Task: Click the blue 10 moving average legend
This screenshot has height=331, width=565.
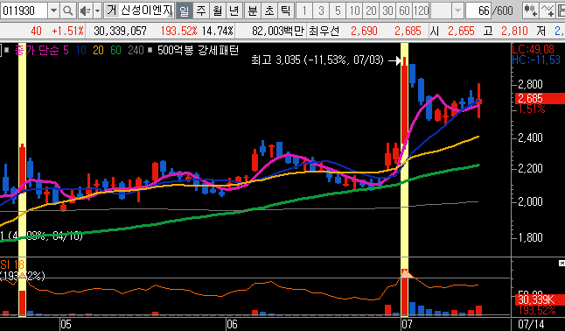Action: click(81, 50)
